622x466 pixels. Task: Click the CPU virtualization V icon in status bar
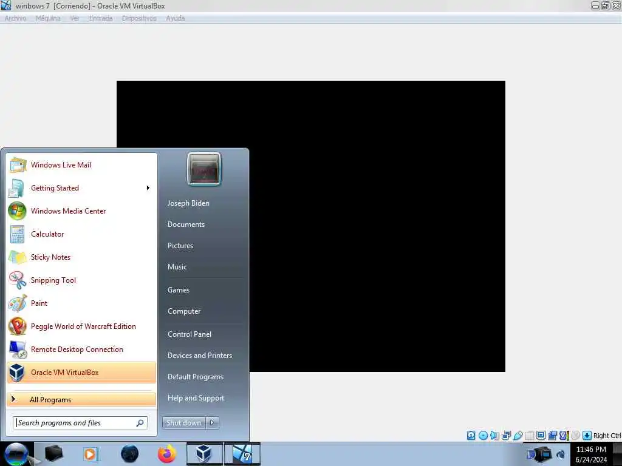click(564, 436)
